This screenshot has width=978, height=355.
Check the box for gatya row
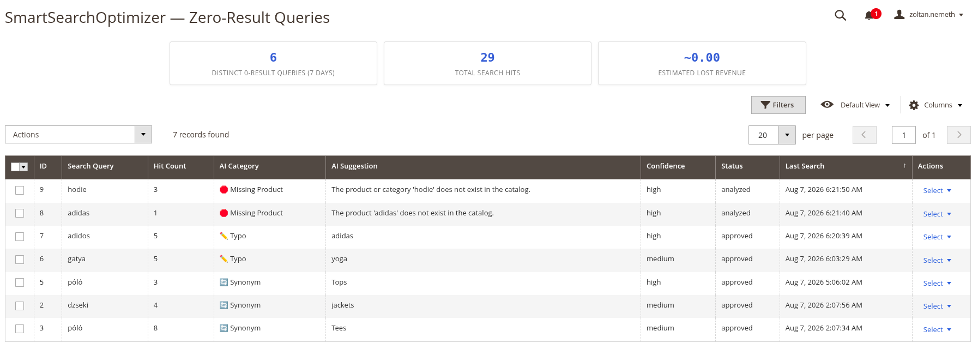(20, 260)
